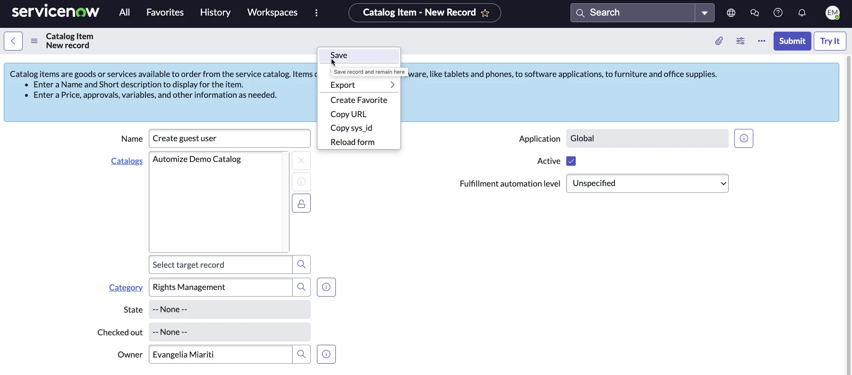Open the notifications bell icon
The height and width of the screenshot is (375, 852).
[x=801, y=13]
